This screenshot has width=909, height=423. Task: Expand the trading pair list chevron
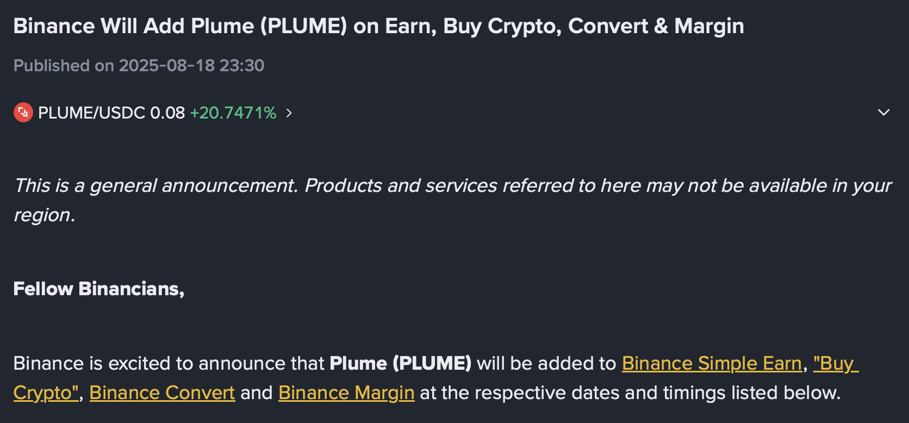883,113
